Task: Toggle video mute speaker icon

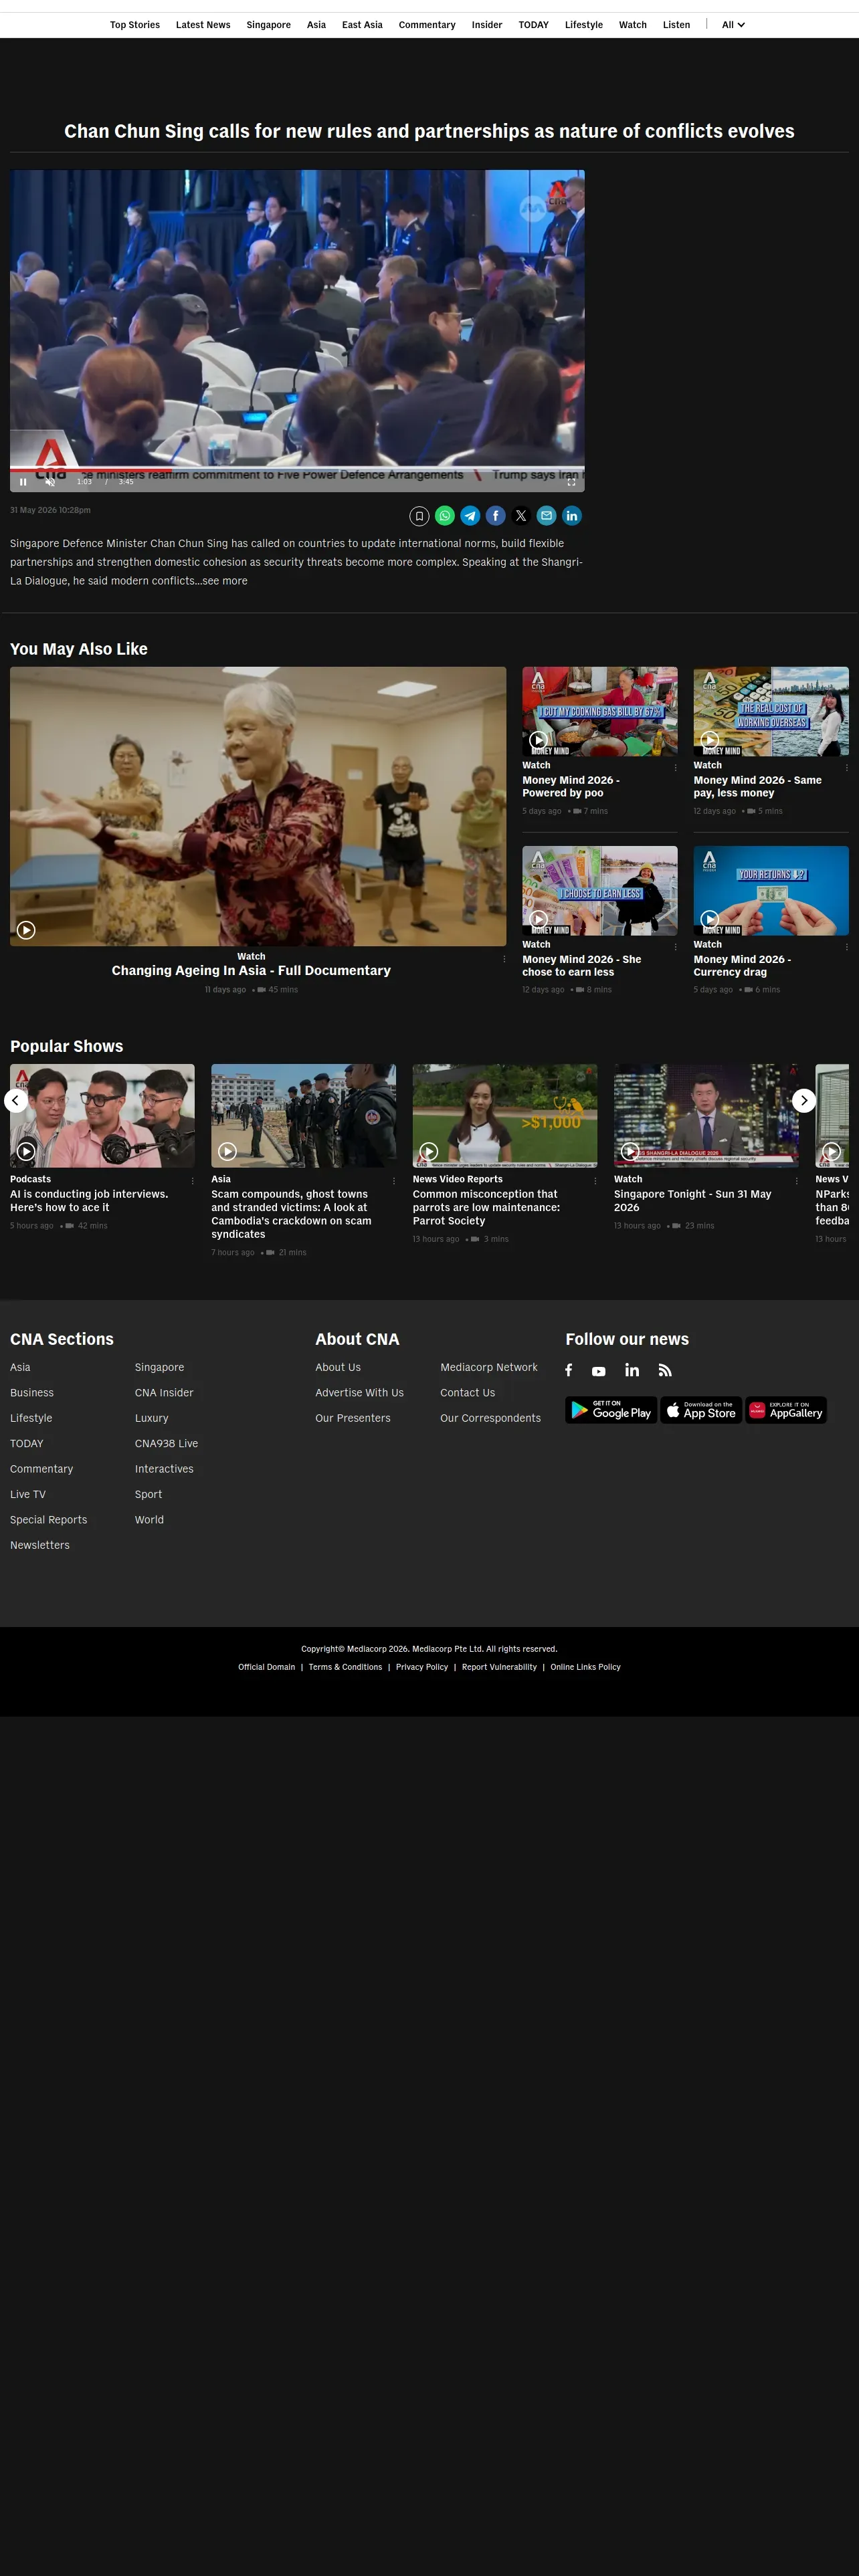Action: [50, 482]
